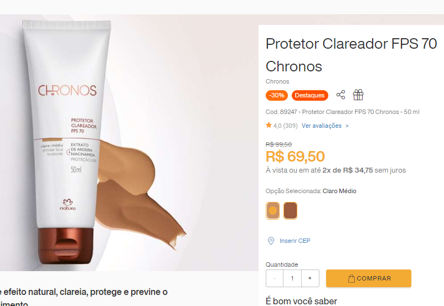Click the quantity number field
Viewport: 444px width, 306px height.
[292, 278]
